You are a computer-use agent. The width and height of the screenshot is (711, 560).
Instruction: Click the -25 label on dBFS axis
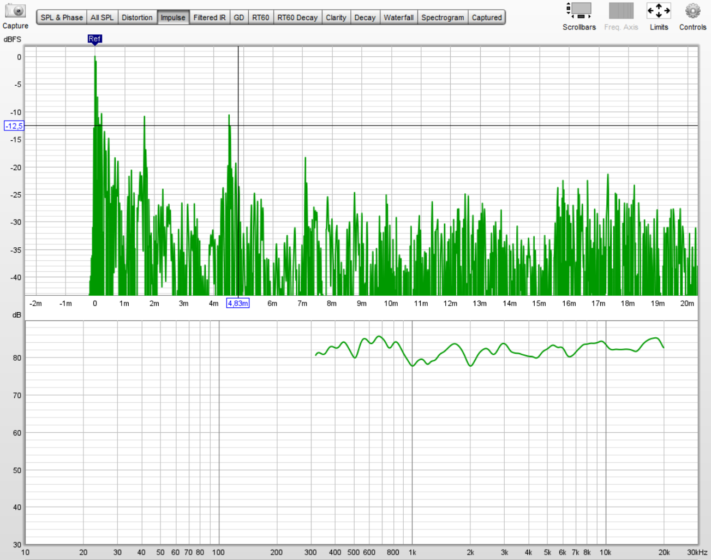point(16,195)
